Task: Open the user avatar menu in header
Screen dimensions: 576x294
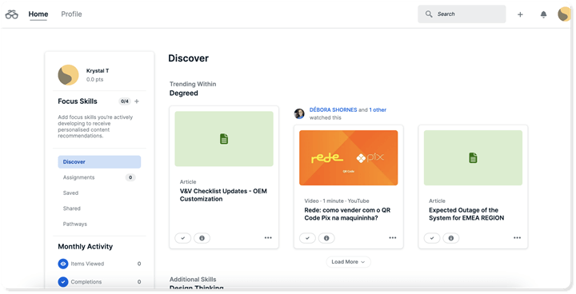Action: click(x=564, y=14)
